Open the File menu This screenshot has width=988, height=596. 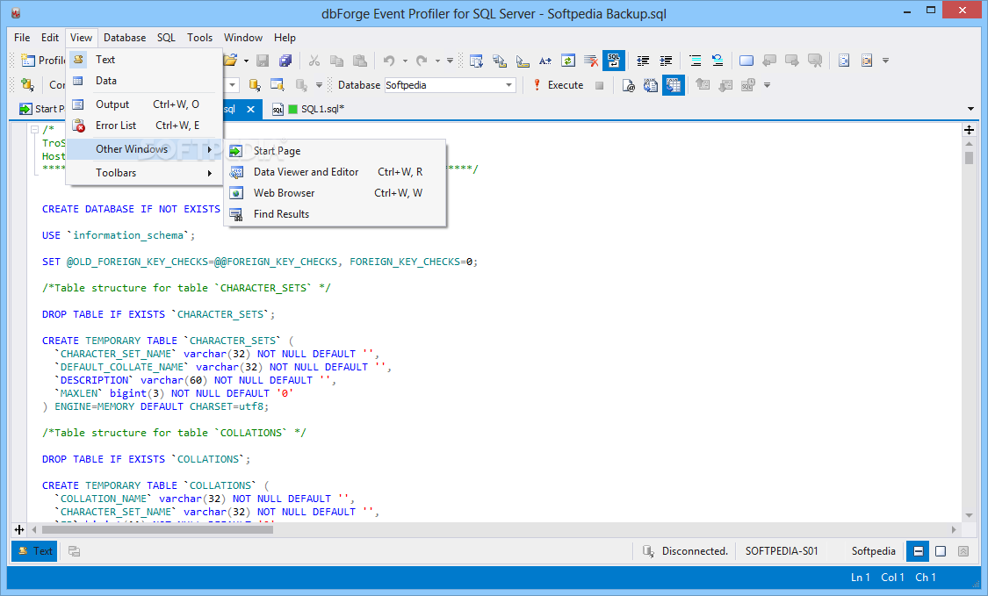click(x=22, y=38)
